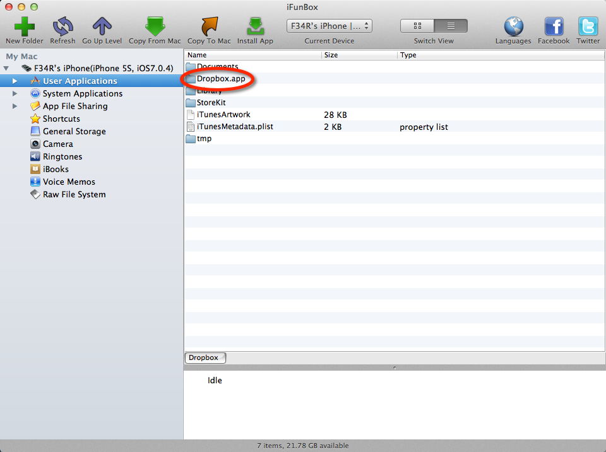Click the General Storage drive icon

(35, 131)
